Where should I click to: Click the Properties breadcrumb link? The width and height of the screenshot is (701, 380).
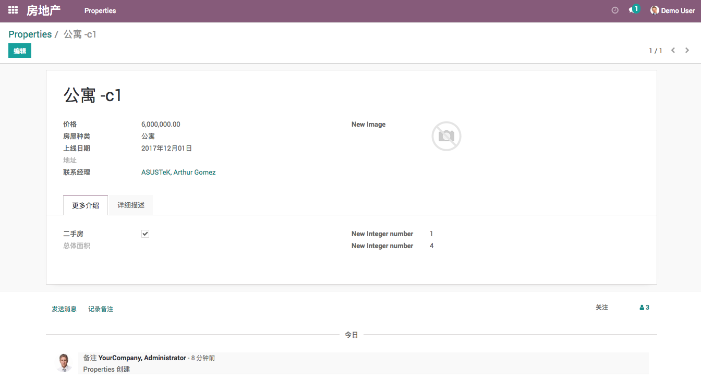click(x=30, y=34)
